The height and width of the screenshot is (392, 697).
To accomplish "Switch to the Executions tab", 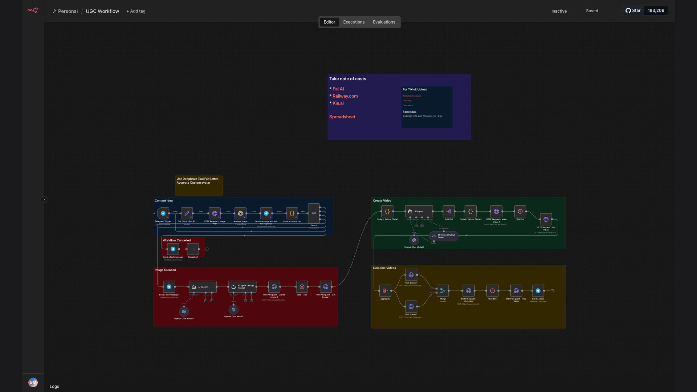I will pos(354,22).
